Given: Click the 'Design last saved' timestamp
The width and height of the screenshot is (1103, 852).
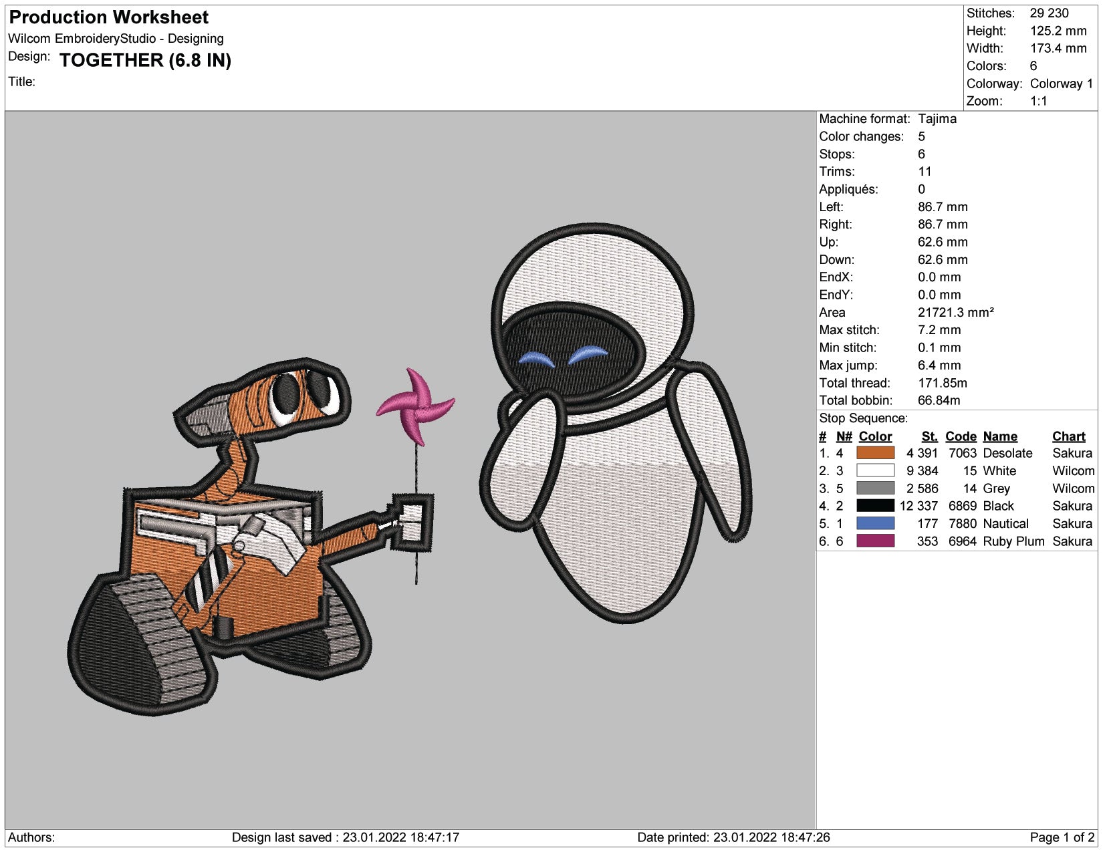Looking at the screenshot, I should pyautogui.click(x=345, y=837).
